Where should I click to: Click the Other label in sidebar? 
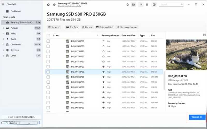[x=13, y=56]
